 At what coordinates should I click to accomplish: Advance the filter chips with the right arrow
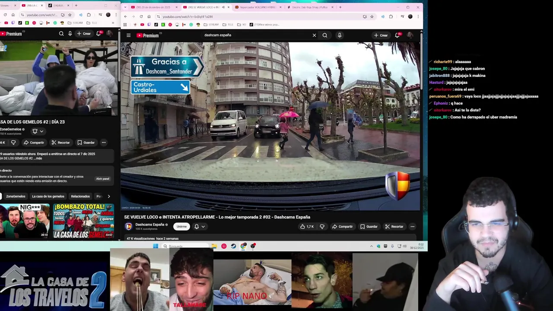[108, 196]
